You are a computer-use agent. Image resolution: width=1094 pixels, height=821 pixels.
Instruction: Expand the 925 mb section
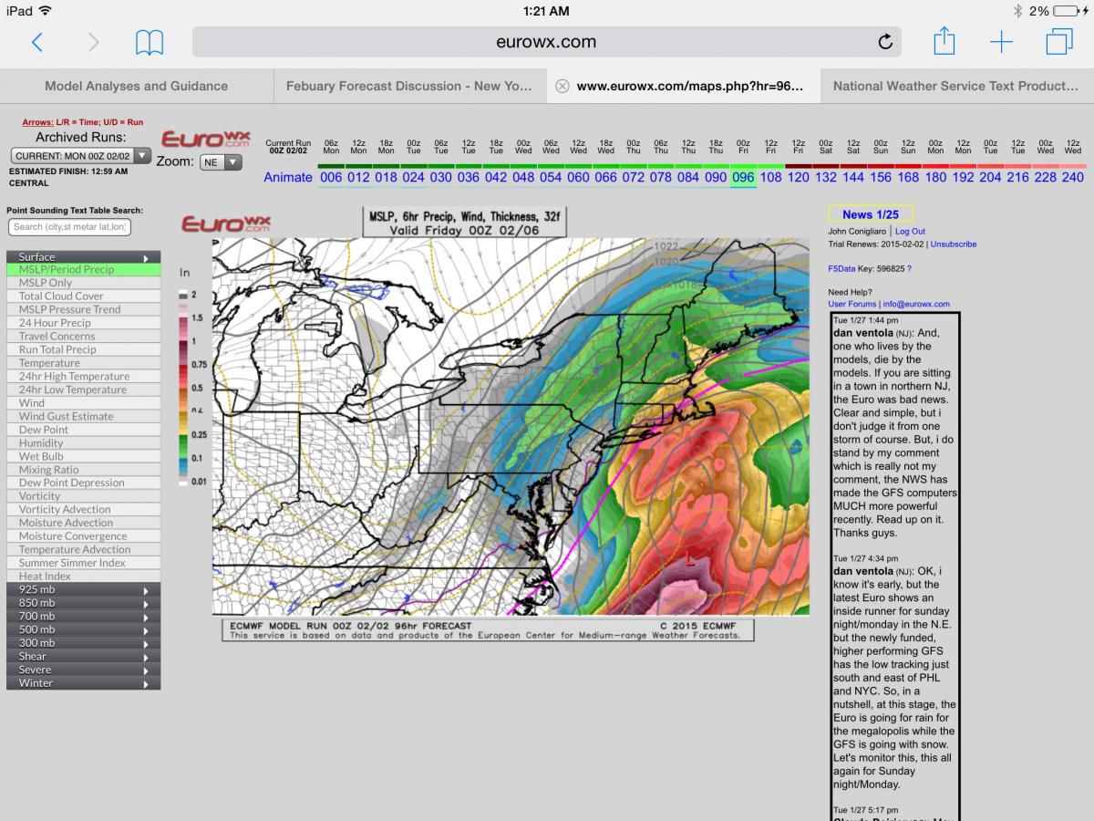(x=83, y=589)
